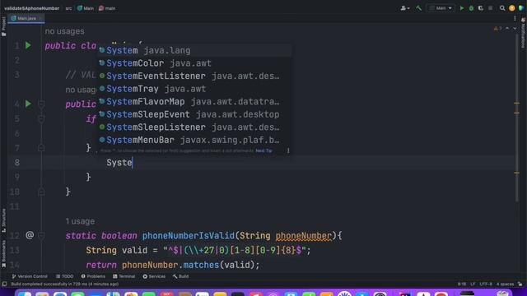Screen dimensions: 527x296
Task: Open the Problems tool window
Action: coord(93,276)
